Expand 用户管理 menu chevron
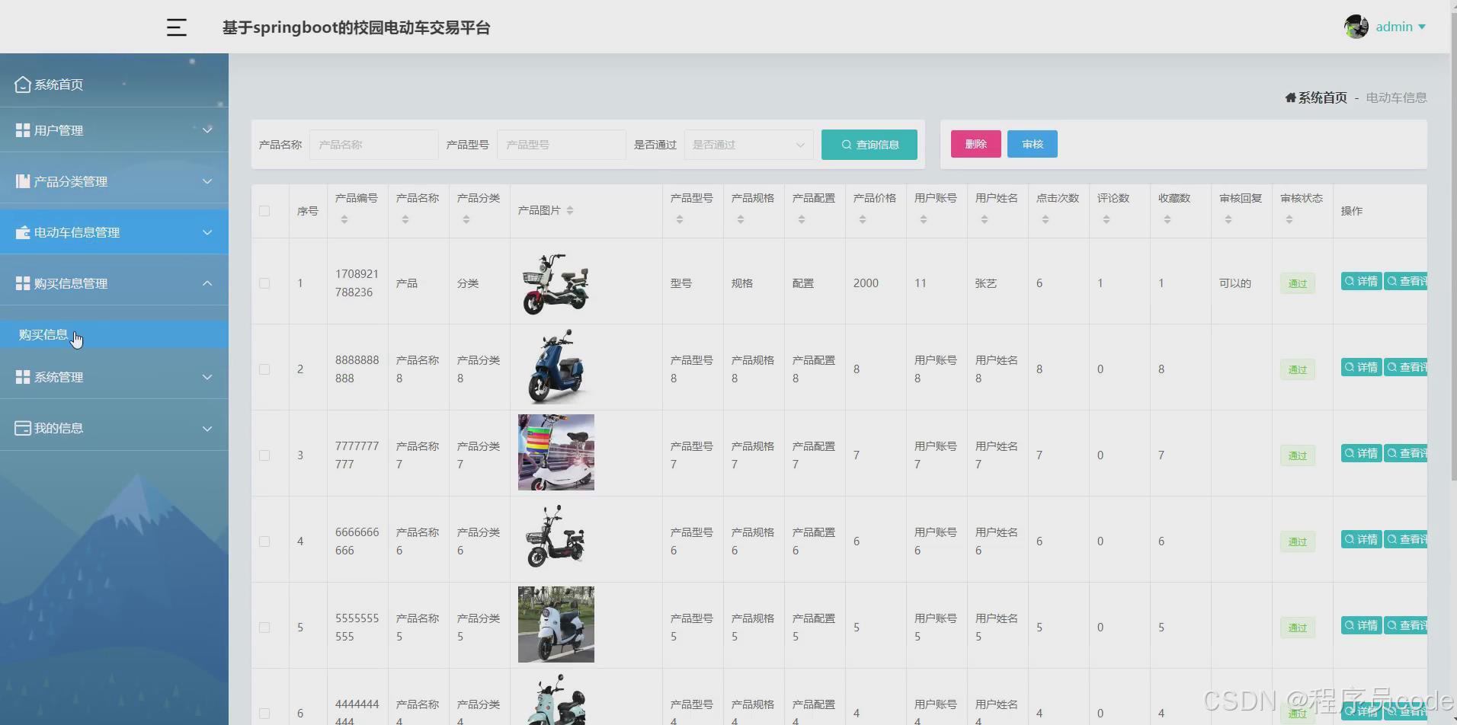Viewport: 1457px width, 725px height. click(x=207, y=130)
